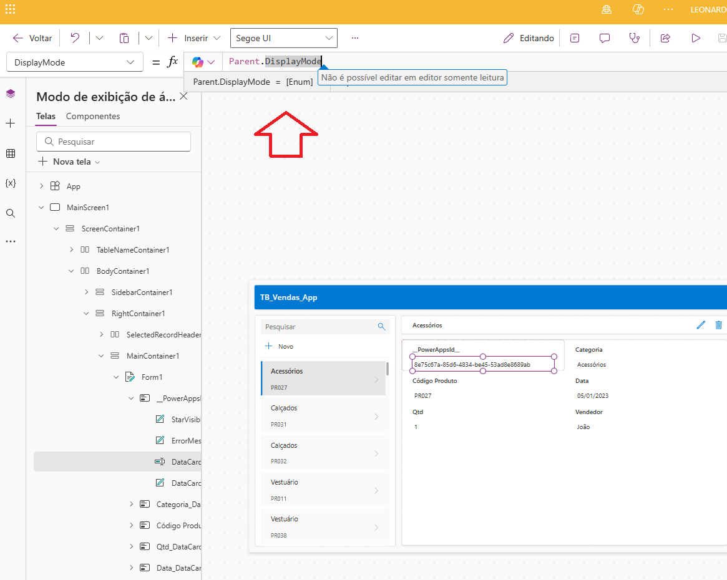
Task: Click the Nova tela button
Action: (x=69, y=162)
